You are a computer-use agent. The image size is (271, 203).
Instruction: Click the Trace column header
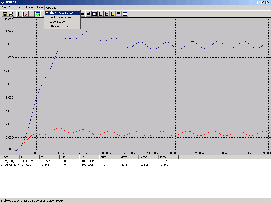click(x=10, y=157)
